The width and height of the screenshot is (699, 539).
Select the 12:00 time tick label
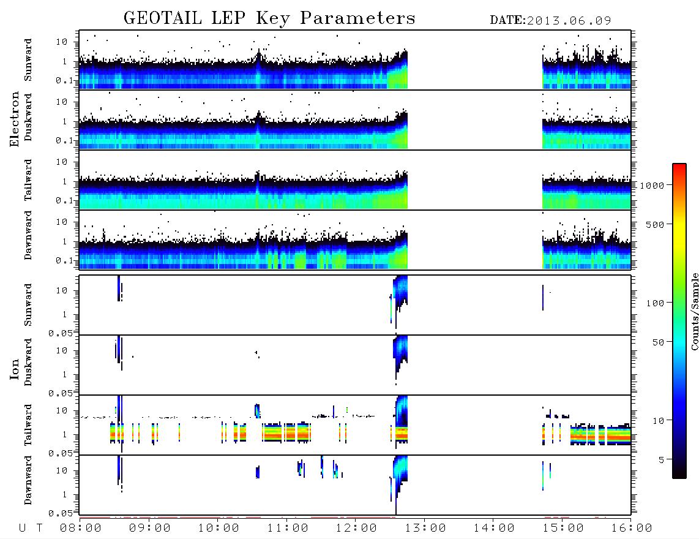[357, 529]
